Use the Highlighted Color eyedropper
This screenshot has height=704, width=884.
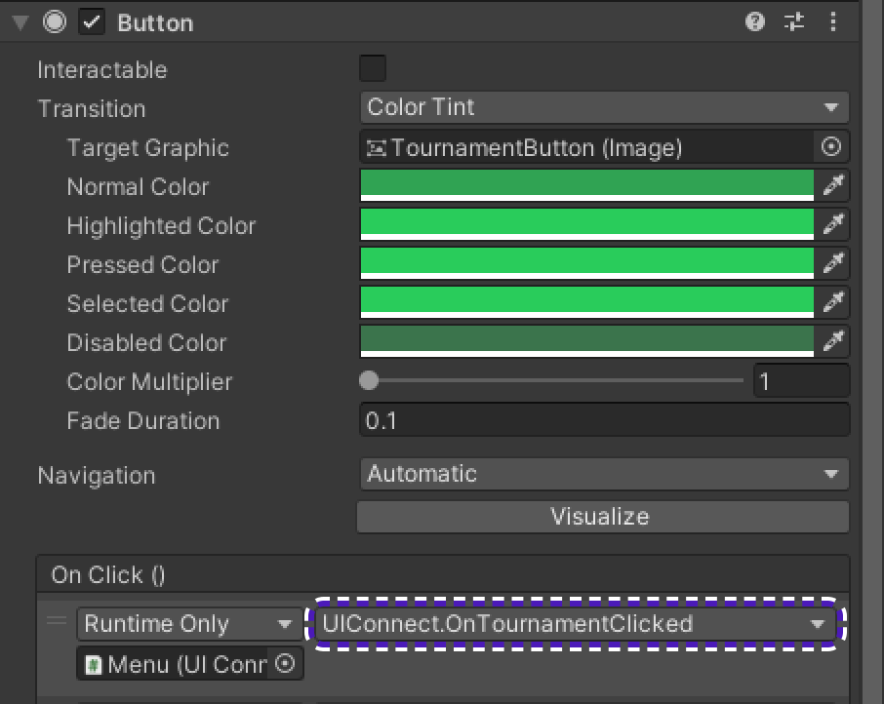pyautogui.click(x=833, y=224)
